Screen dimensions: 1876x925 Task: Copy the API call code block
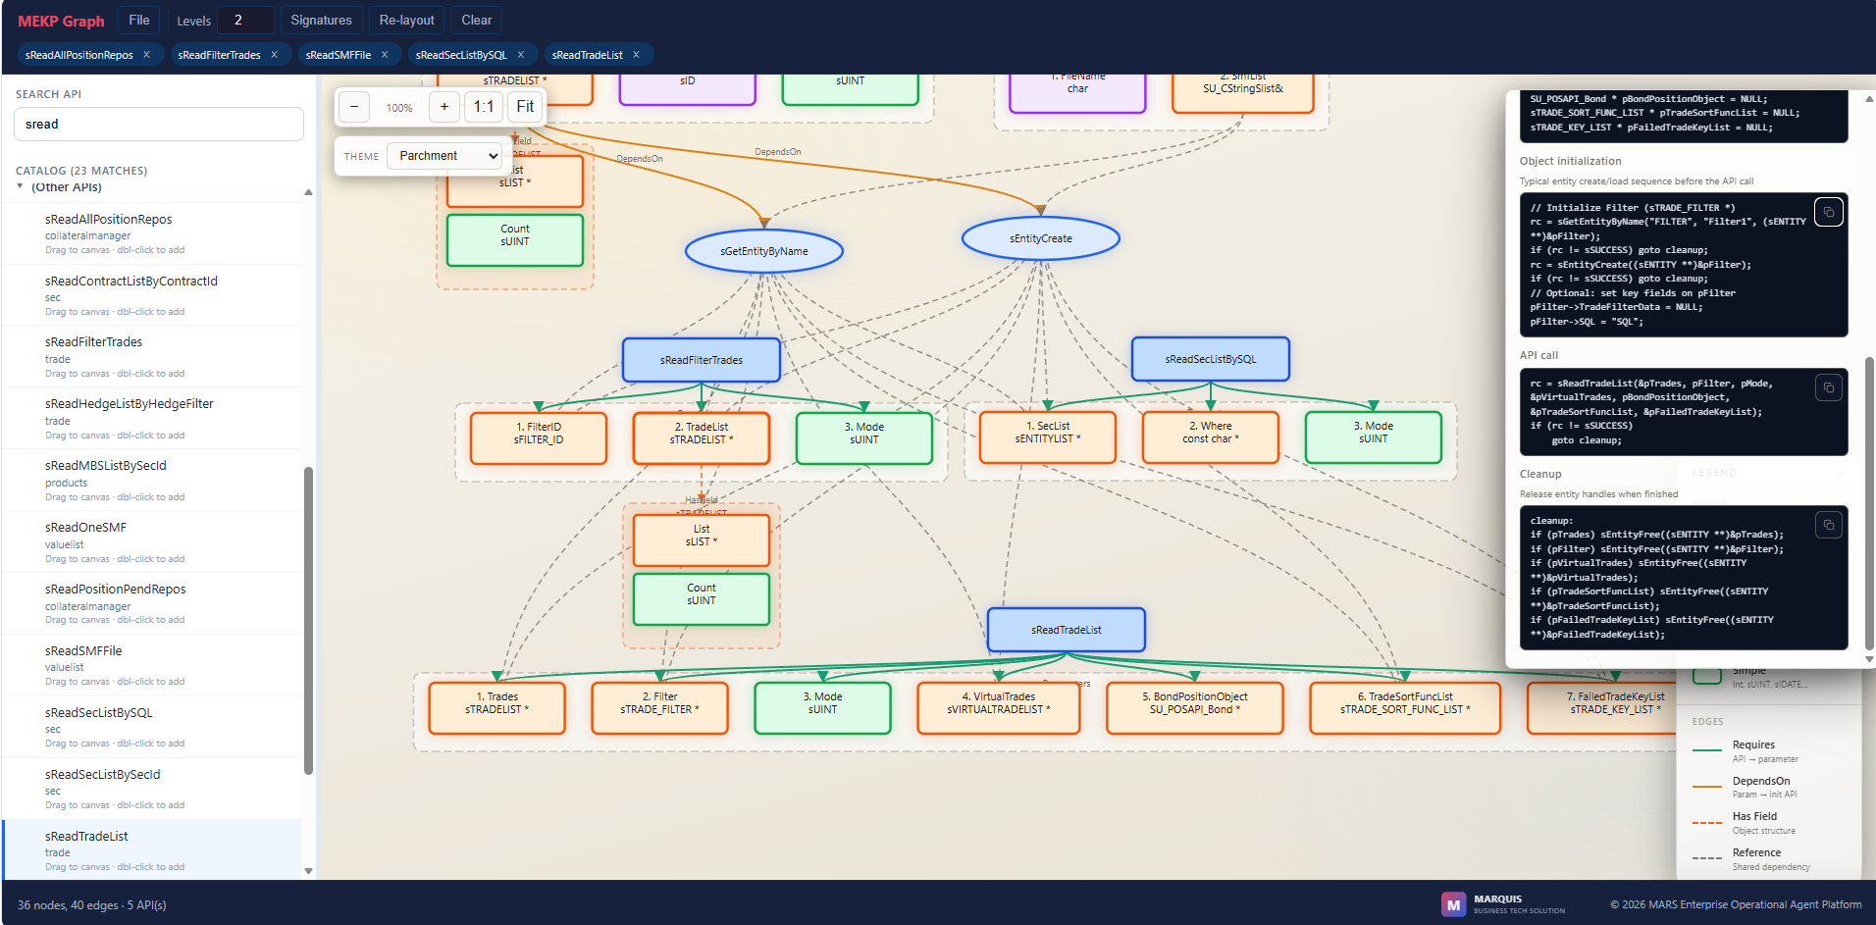click(1828, 387)
